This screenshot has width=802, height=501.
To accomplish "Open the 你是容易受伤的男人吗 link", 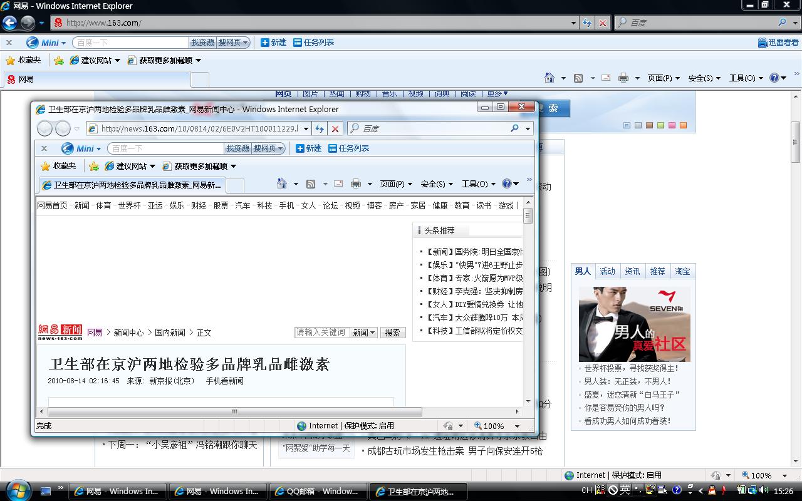I will (625, 408).
